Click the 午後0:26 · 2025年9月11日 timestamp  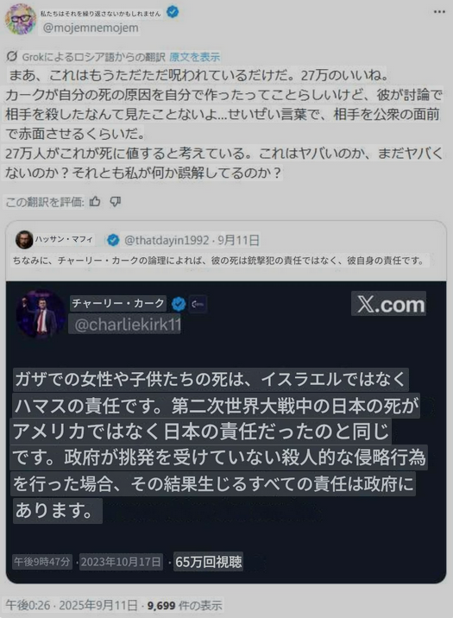point(72,605)
